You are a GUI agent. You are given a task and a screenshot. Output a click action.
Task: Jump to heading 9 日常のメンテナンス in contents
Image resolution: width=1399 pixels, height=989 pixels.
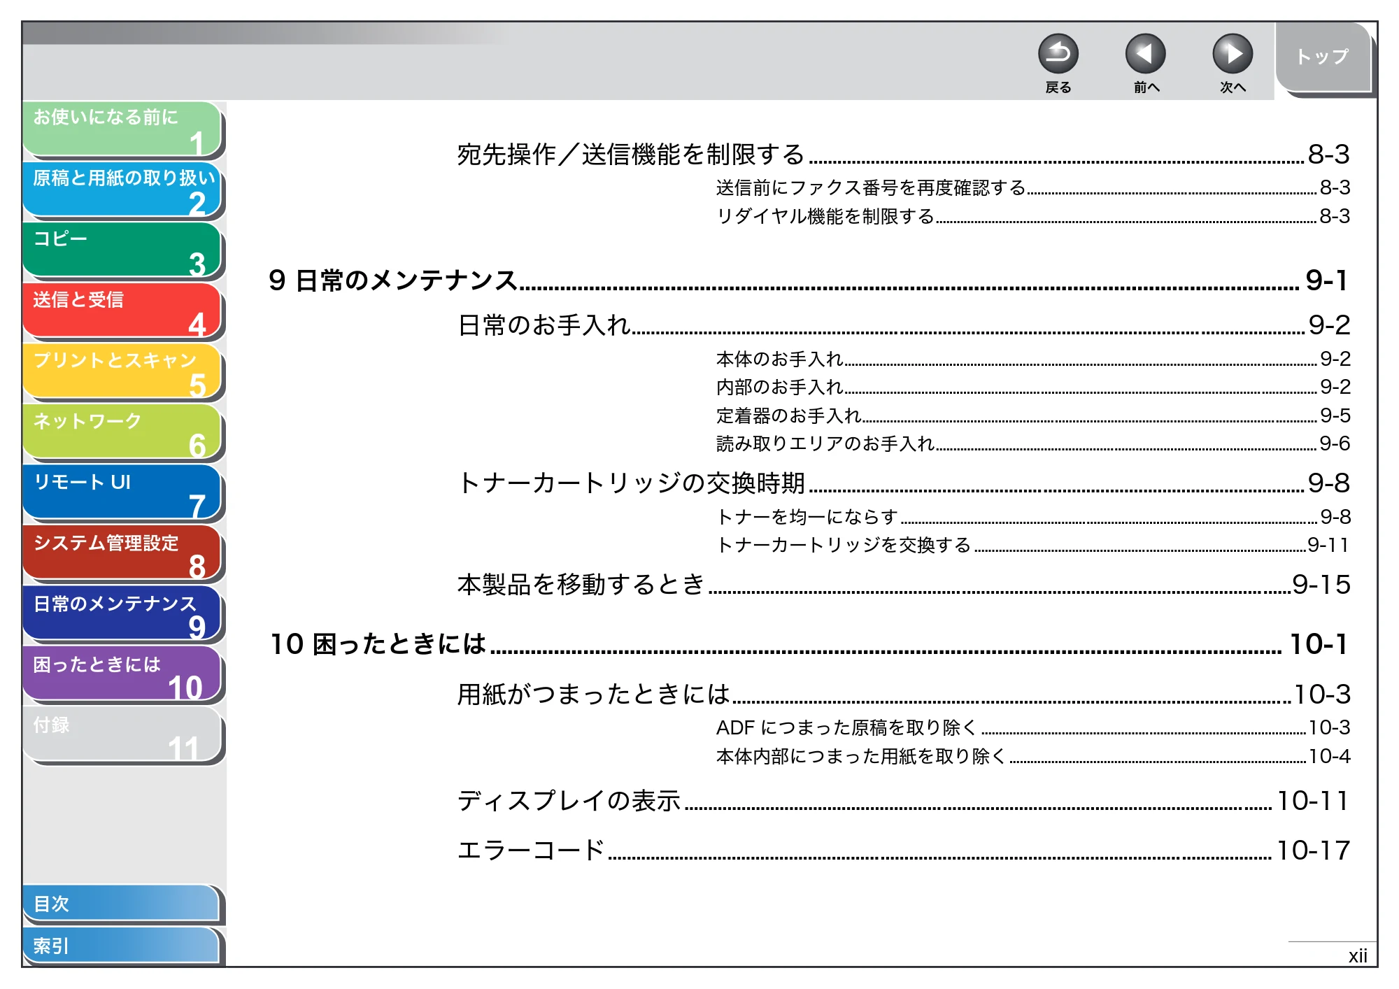808,280
